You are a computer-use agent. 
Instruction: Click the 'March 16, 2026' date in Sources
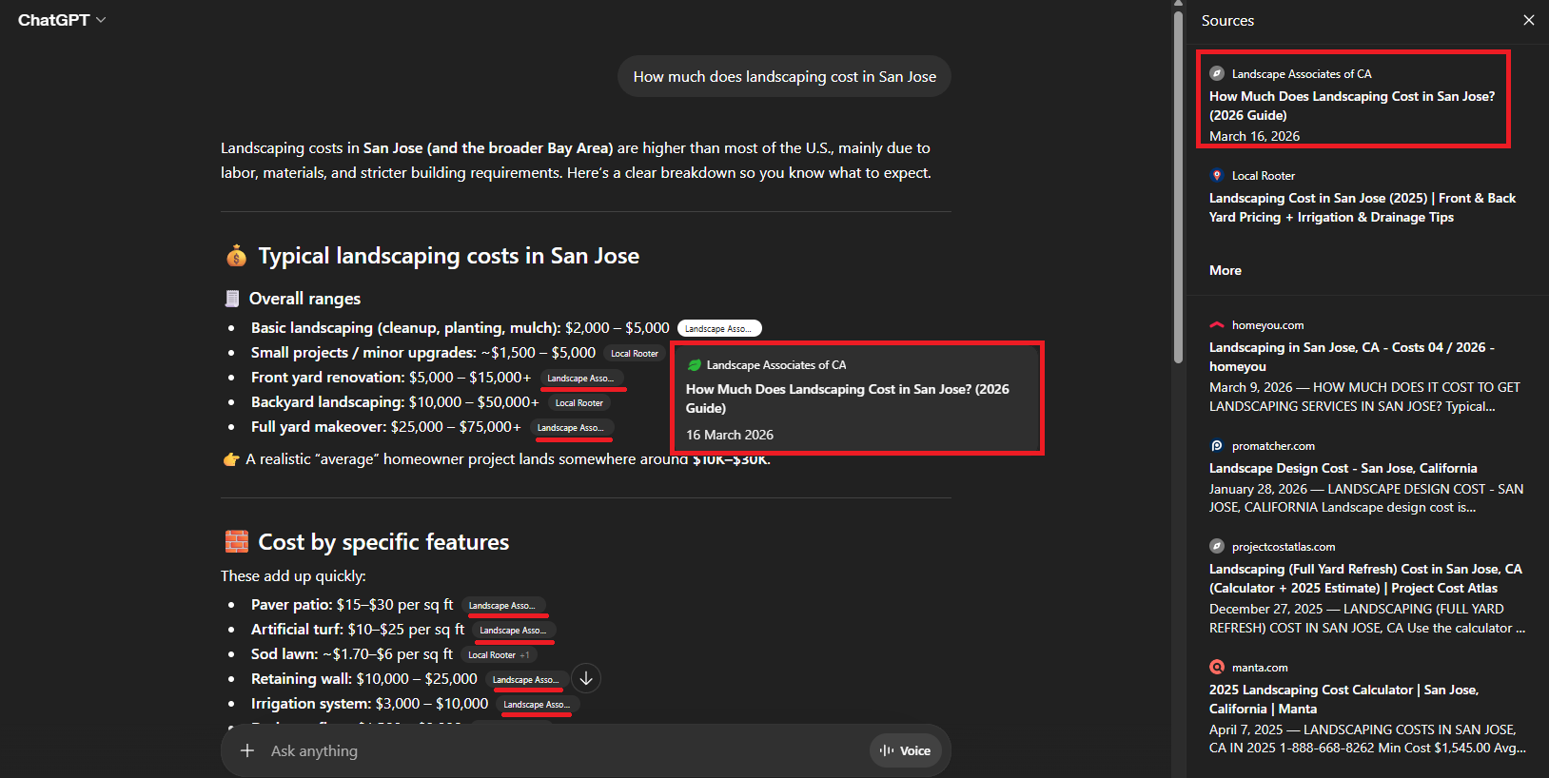1254,136
